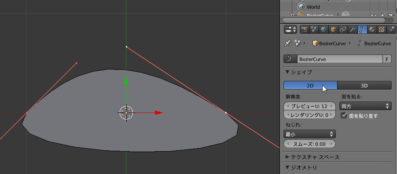Select the left orange curve control point
This screenshot has height=174, width=397.
26,113
